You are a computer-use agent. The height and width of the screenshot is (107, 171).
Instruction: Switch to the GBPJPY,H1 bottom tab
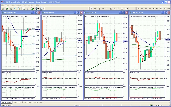point(27,102)
